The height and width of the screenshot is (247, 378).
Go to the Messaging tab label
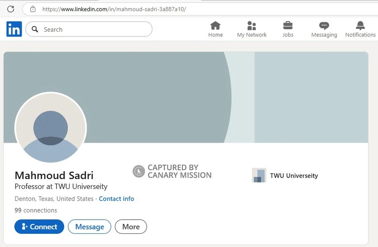tap(324, 35)
